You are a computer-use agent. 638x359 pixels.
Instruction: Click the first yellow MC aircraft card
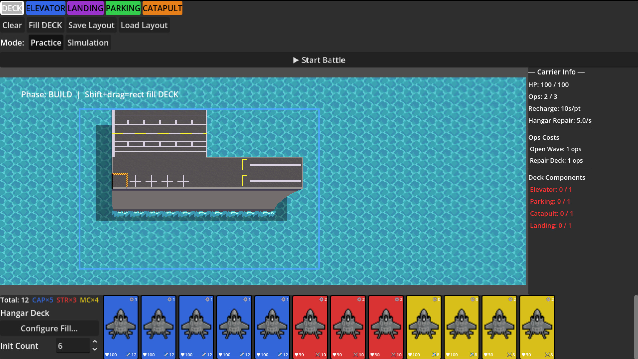[x=424, y=327]
